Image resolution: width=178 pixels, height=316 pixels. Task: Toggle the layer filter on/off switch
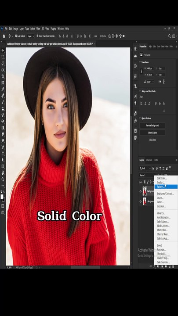point(170,168)
